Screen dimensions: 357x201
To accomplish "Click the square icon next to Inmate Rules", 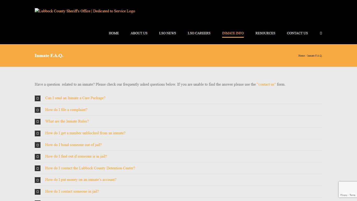I will pos(38,121).
